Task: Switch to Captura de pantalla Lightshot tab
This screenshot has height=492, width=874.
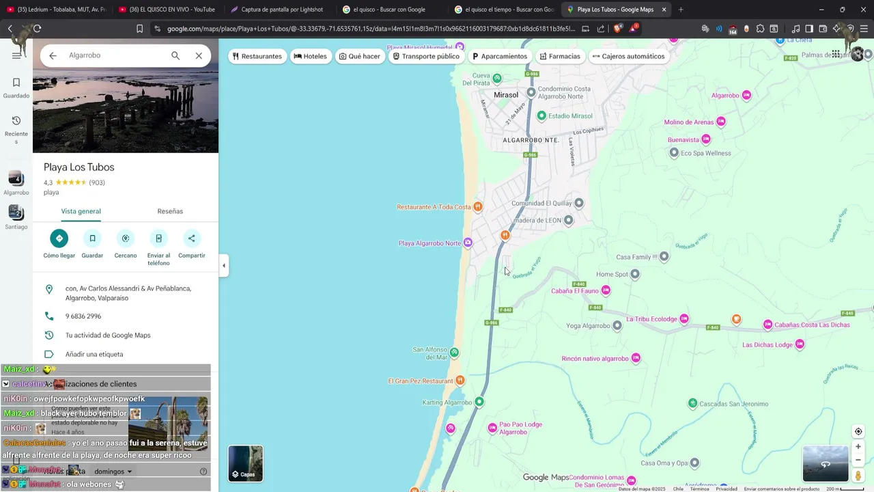Action: point(279,10)
